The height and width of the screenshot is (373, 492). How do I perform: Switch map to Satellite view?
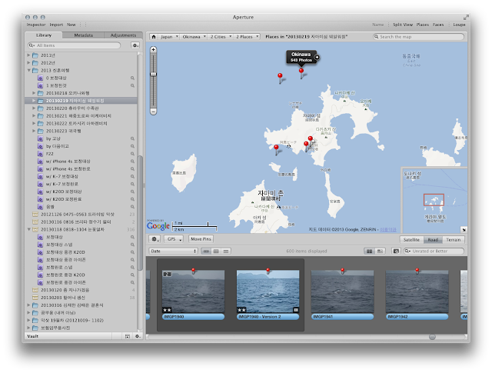[411, 240]
